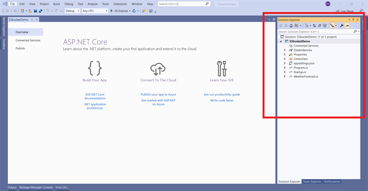Click the gear icon beside the document tab well
Viewport: 368px width, 191px height.
(273, 20)
